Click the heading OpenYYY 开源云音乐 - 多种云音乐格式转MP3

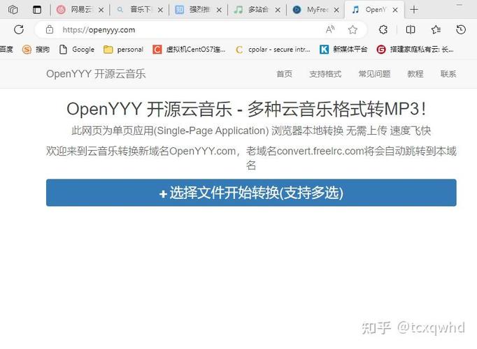[246, 109]
